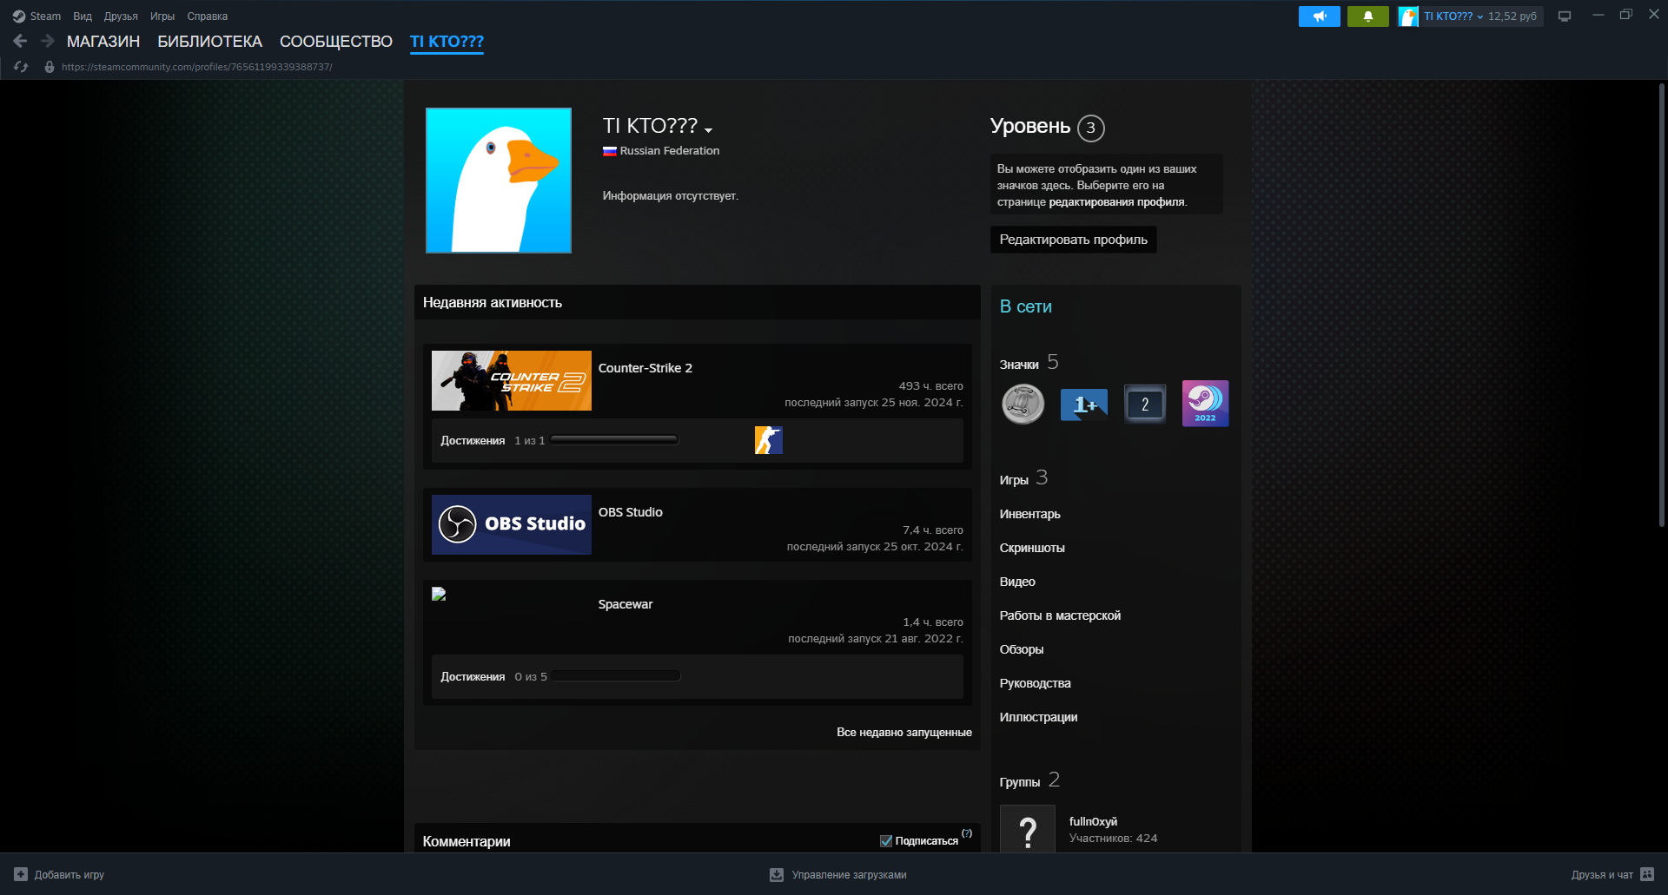Open the Скриншоты link
The width and height of the screenshot is (1668, 895).
pos(1032,548)
